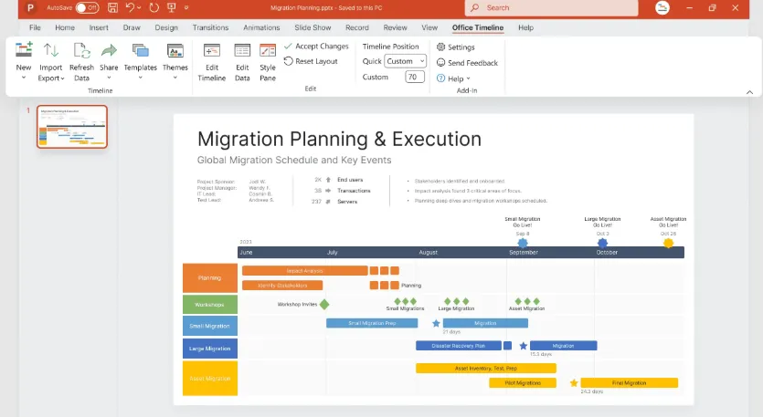Open the Themes gallery icon
The image size is (763, 417).
(x=175, y=50)
